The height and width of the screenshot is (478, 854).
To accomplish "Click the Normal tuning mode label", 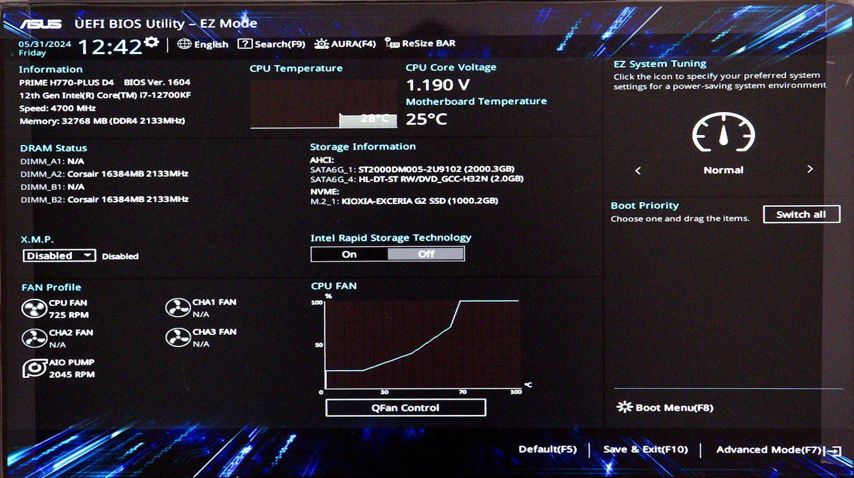I will coord(723,170).
